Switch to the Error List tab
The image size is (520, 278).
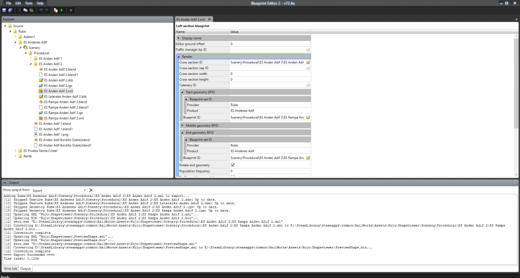[11, 269]
